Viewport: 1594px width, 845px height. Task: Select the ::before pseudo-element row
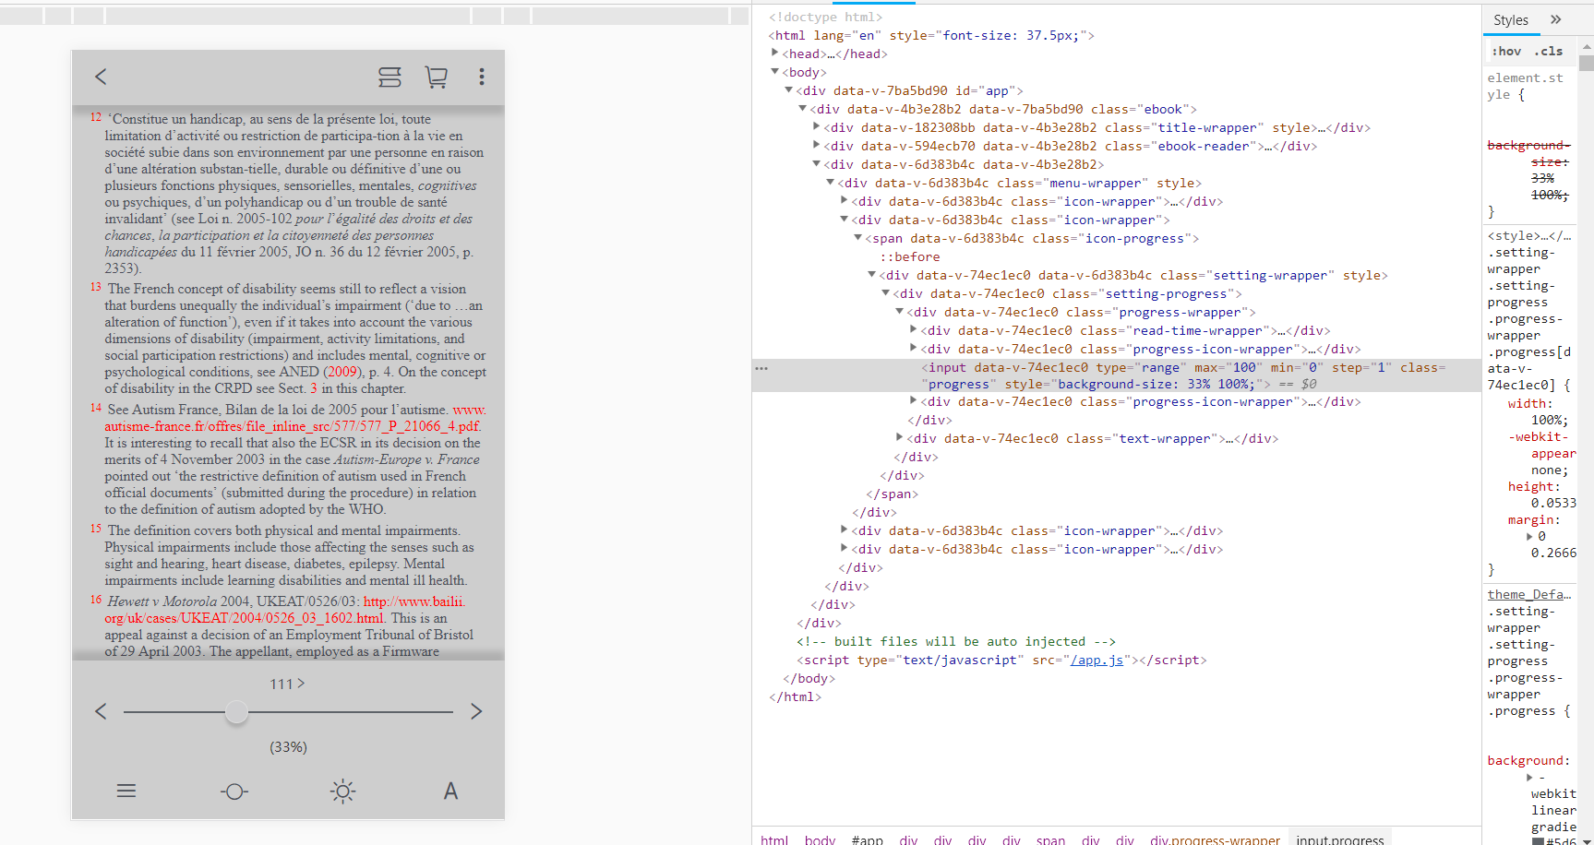coord(910,257)
